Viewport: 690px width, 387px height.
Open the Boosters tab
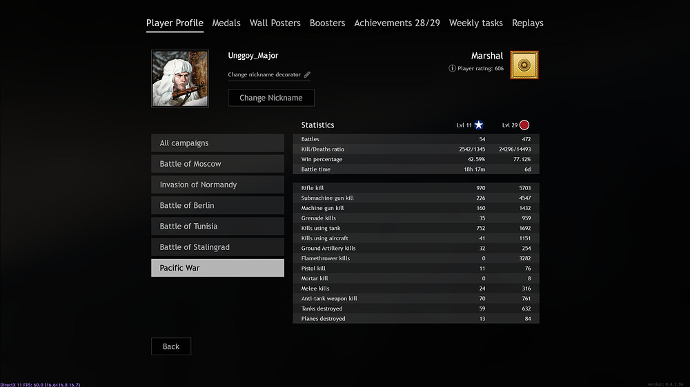[327, 23]
